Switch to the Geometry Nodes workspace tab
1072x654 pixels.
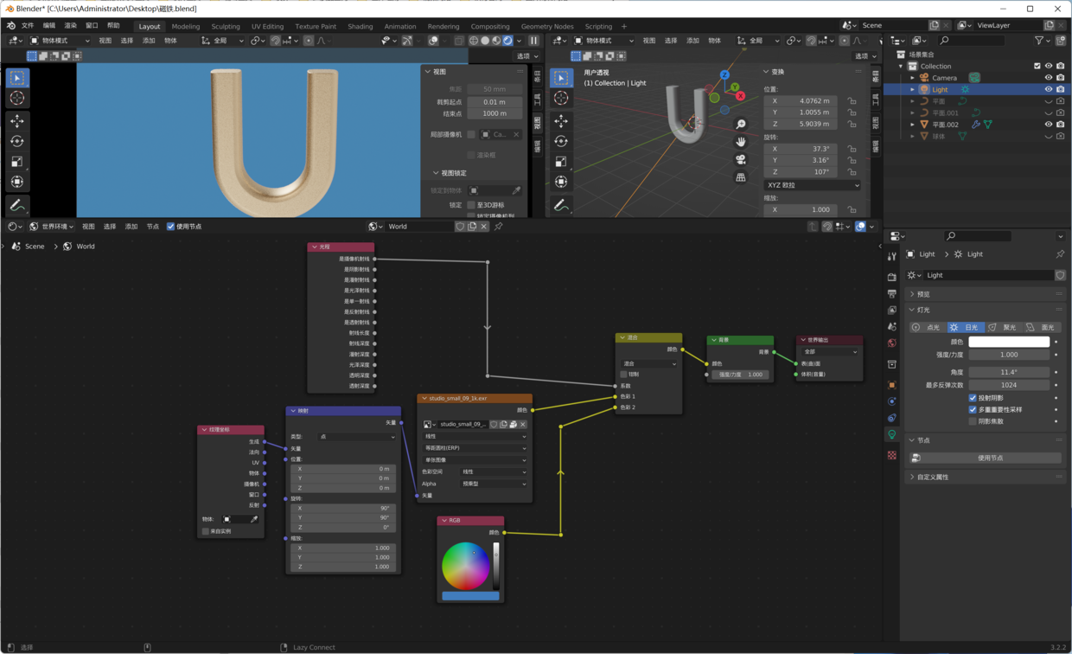(547, 27)
